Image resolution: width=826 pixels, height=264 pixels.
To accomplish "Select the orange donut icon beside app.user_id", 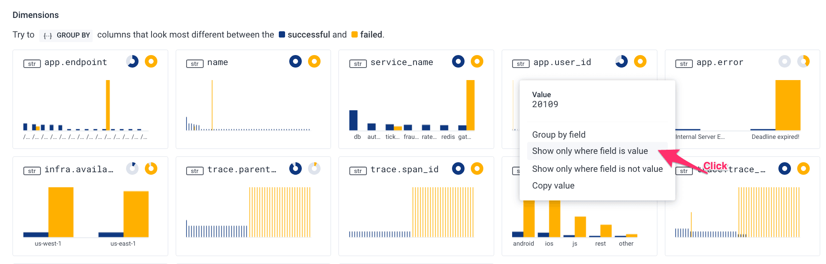I will [x=640, y=62].
